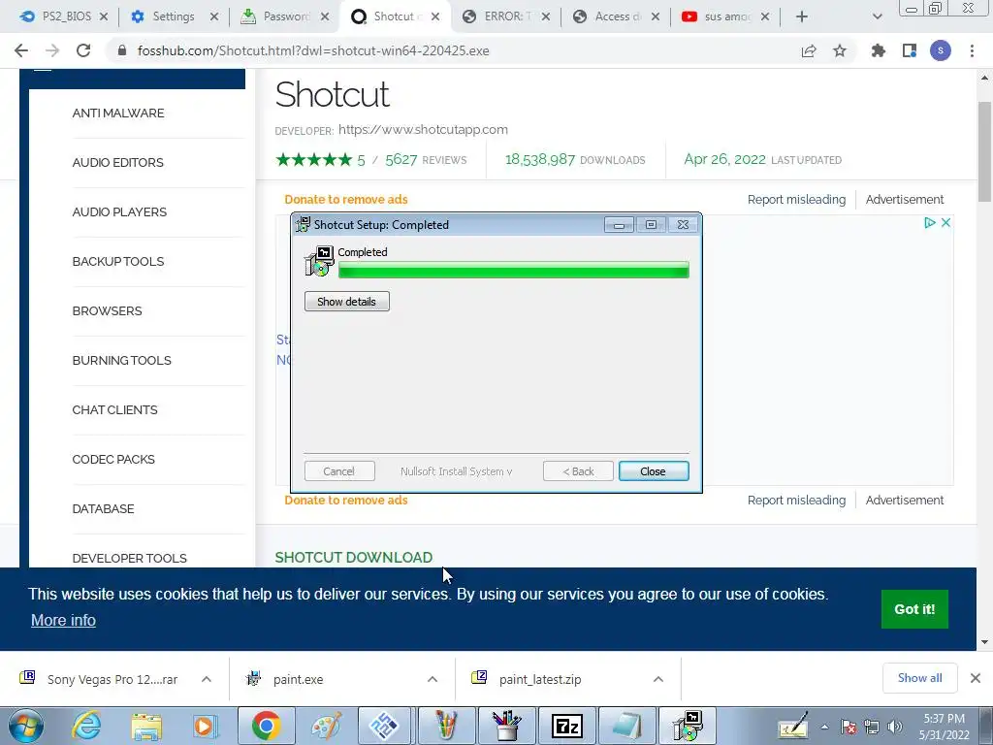Viewport: 993px width, 745px height.
Task: Click the bottom Report misleading link
Action: tap(796, 501)
